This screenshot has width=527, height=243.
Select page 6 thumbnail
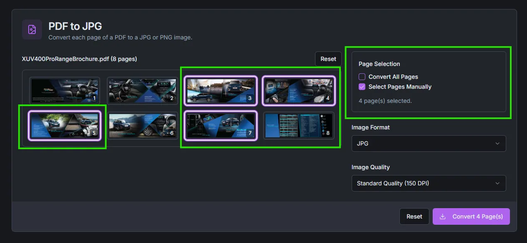[142, 125]
